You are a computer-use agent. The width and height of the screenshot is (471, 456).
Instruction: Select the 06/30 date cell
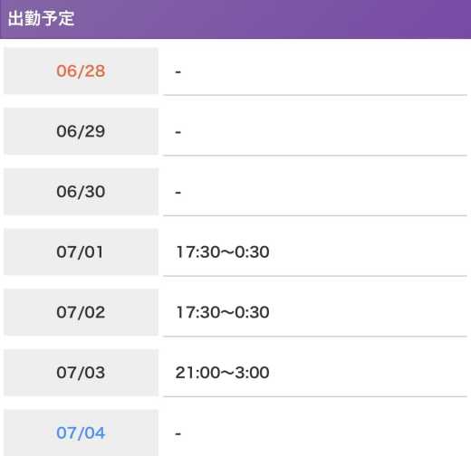click(81, 192)
